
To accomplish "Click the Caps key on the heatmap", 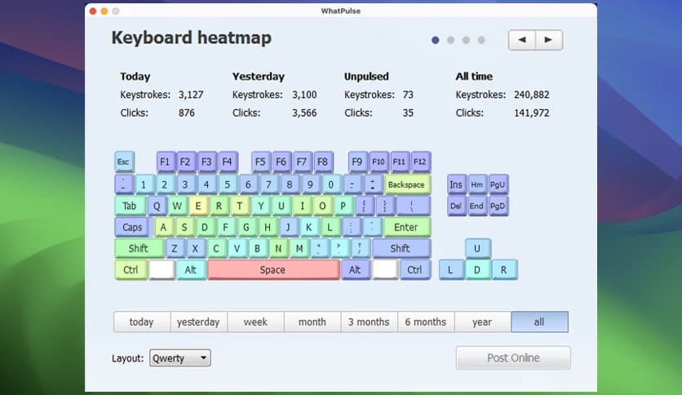I will (132, 228).
